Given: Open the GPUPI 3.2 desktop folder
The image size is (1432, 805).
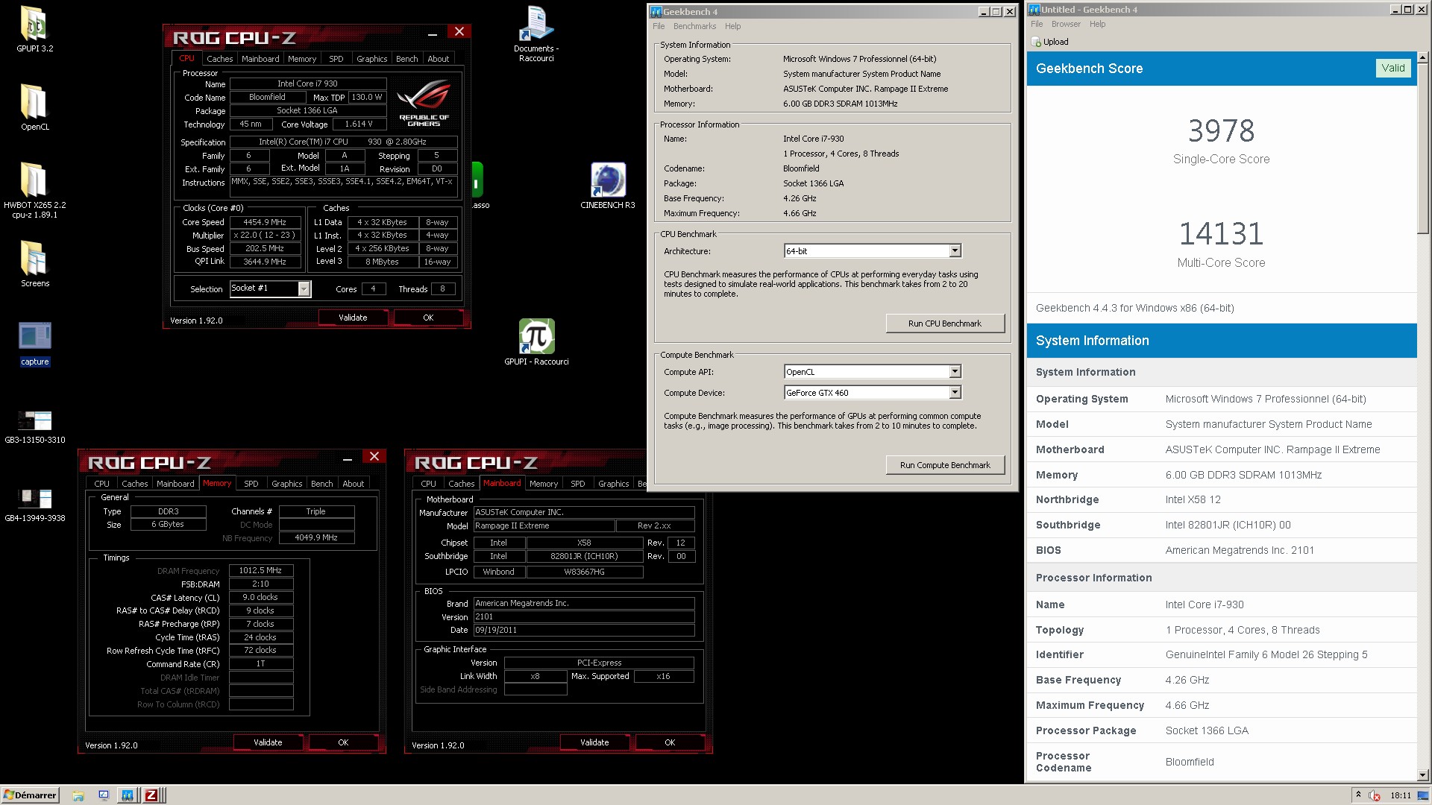Looking at the screenshot, I should coord(34,28).
